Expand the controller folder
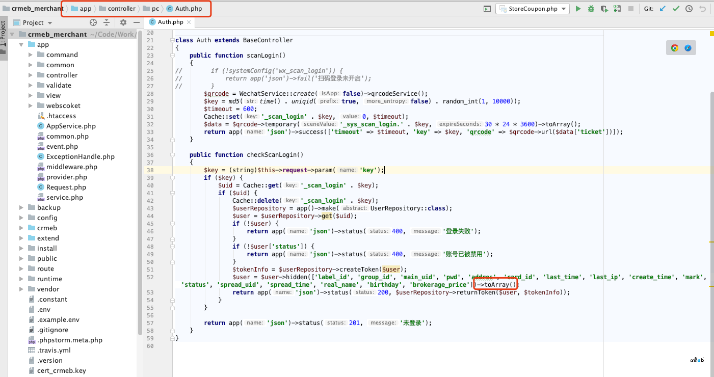This screenshot has width=714, height=377. coord(31,75)
